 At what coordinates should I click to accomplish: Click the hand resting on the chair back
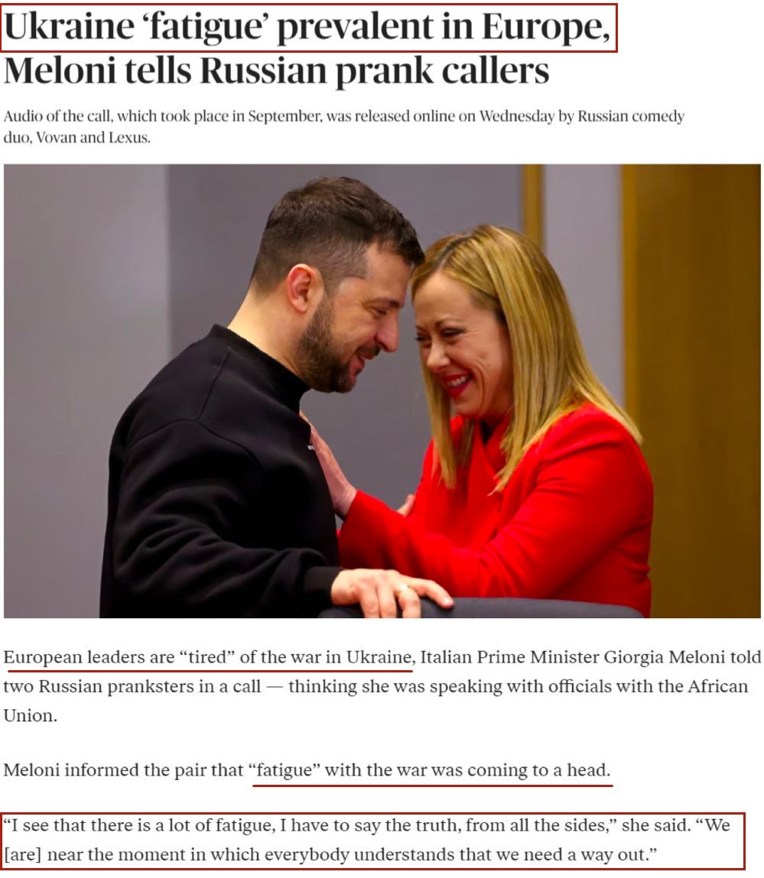pos(392,594)
